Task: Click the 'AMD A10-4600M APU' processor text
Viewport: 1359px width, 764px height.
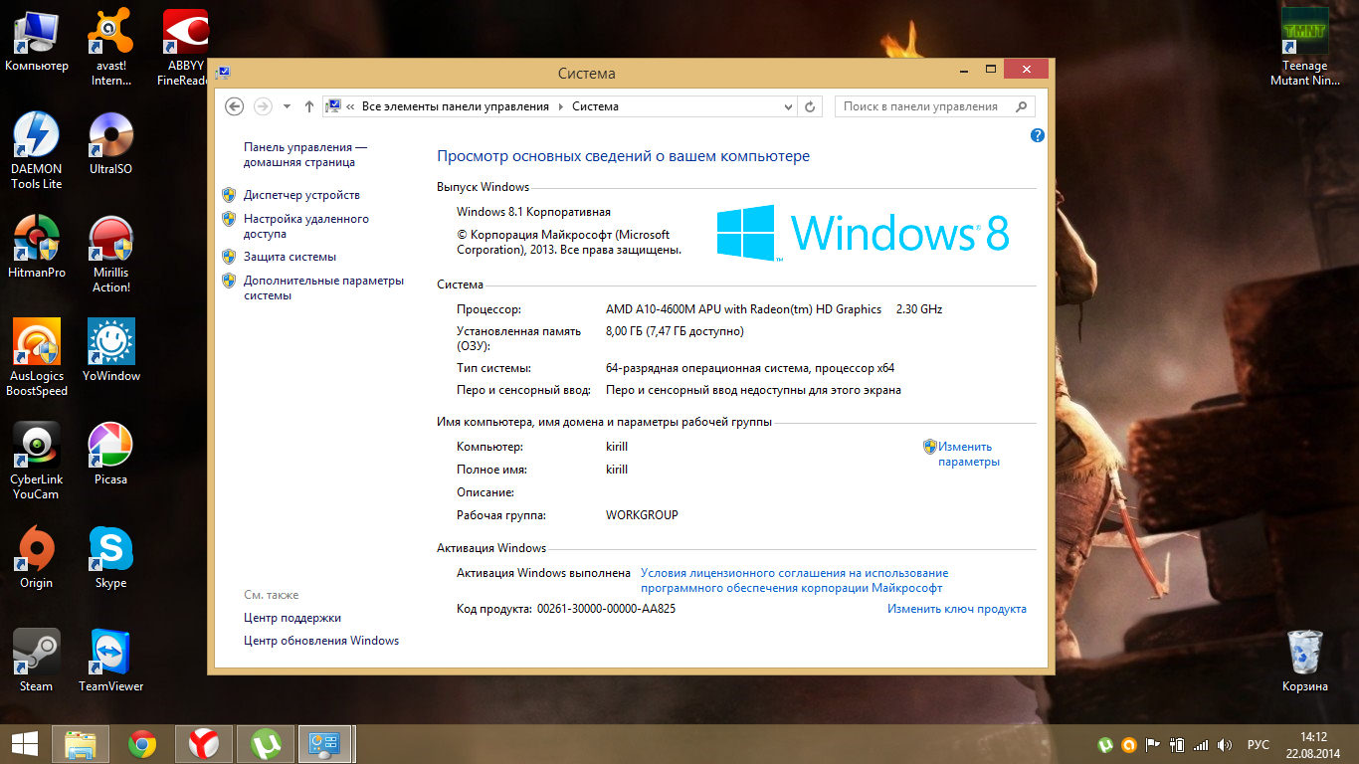Action: [x=743, y=309]
